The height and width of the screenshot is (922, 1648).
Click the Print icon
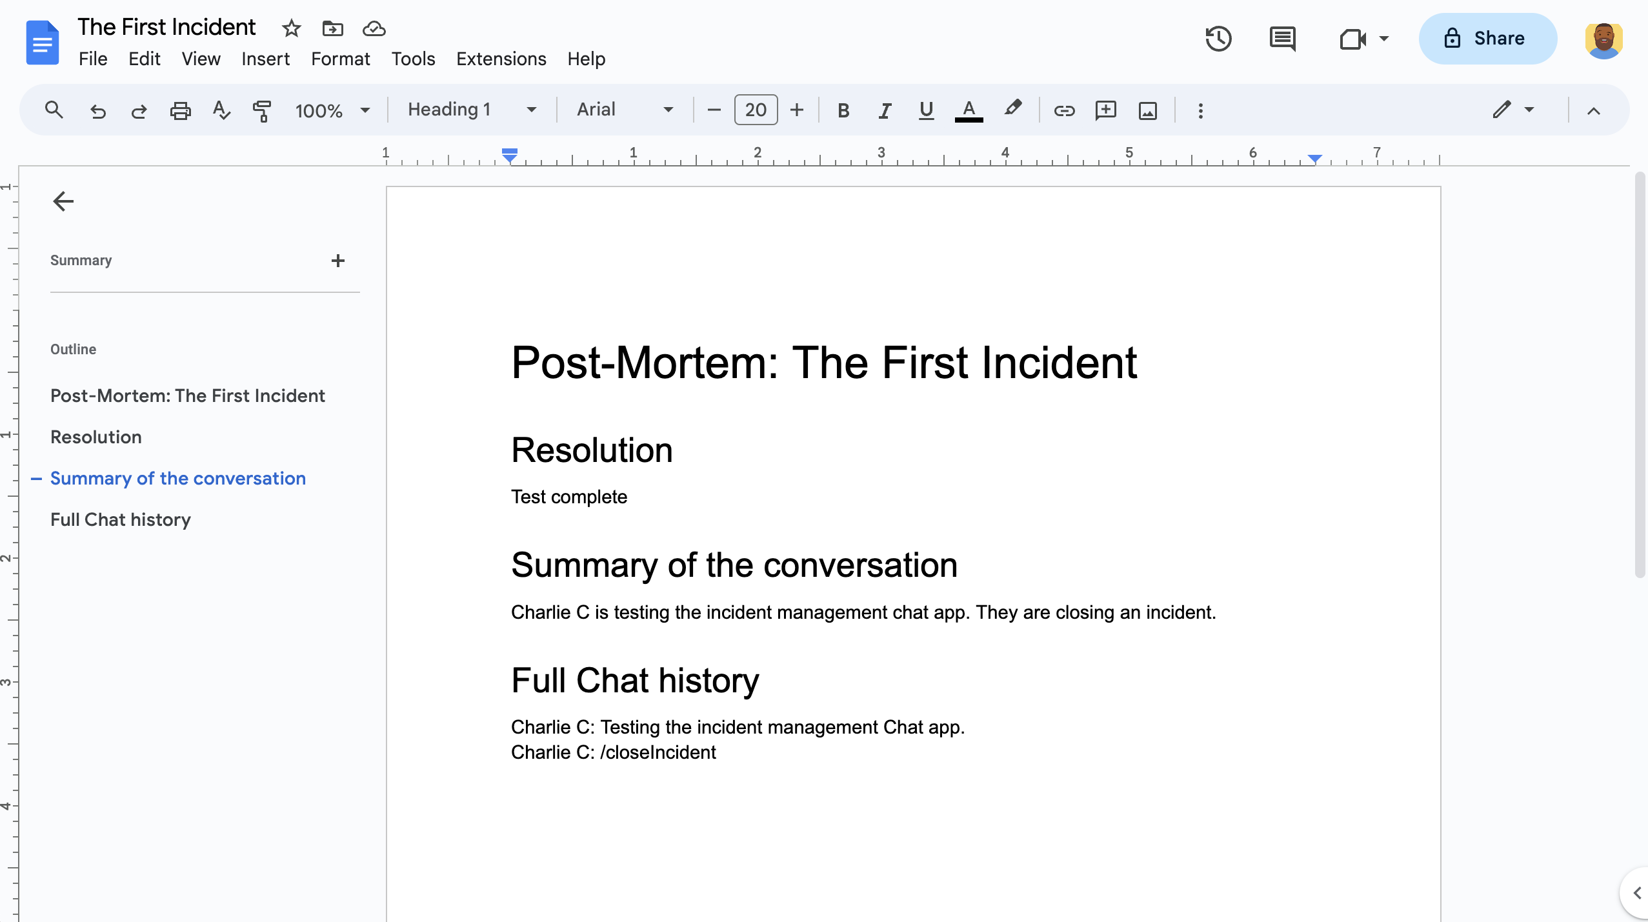pos(180,110)
